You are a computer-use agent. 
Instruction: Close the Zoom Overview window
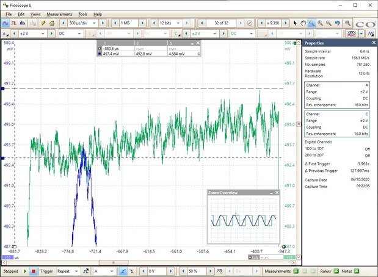point(276,192)
